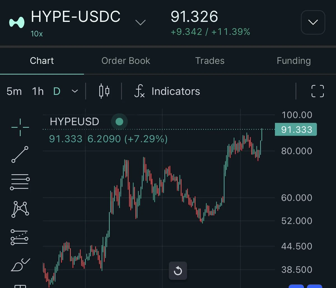Reset the chart view
This screenshot has height=288, width=336.
click(178, 271)
